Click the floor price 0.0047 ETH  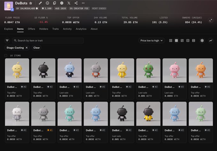point(12,22)
